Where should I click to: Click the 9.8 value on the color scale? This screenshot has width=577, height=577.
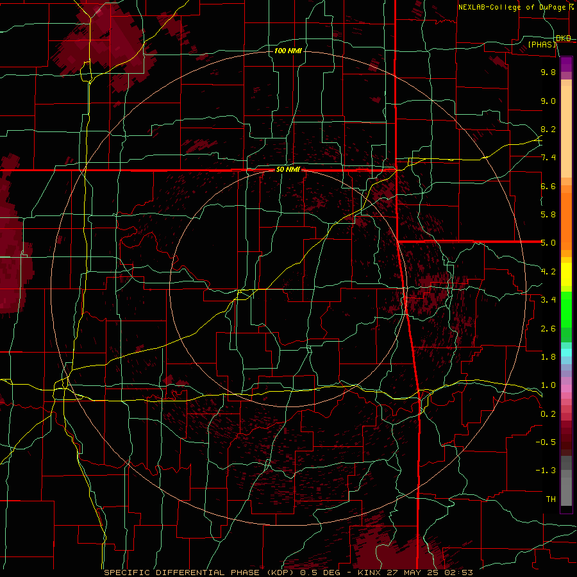[548, 72]
